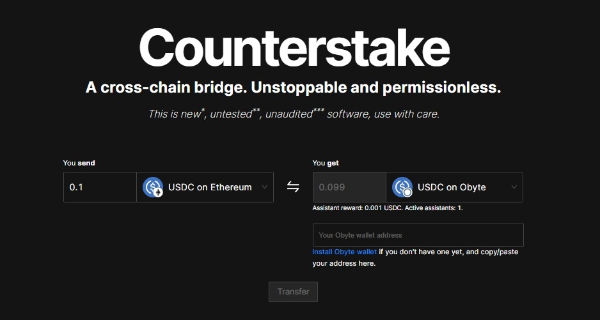Click the "You get" label
This screenshot has height=320, width=600.
tap(326, 163)
